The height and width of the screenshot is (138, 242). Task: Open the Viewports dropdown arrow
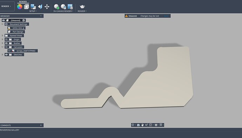(x=163, y=125)
